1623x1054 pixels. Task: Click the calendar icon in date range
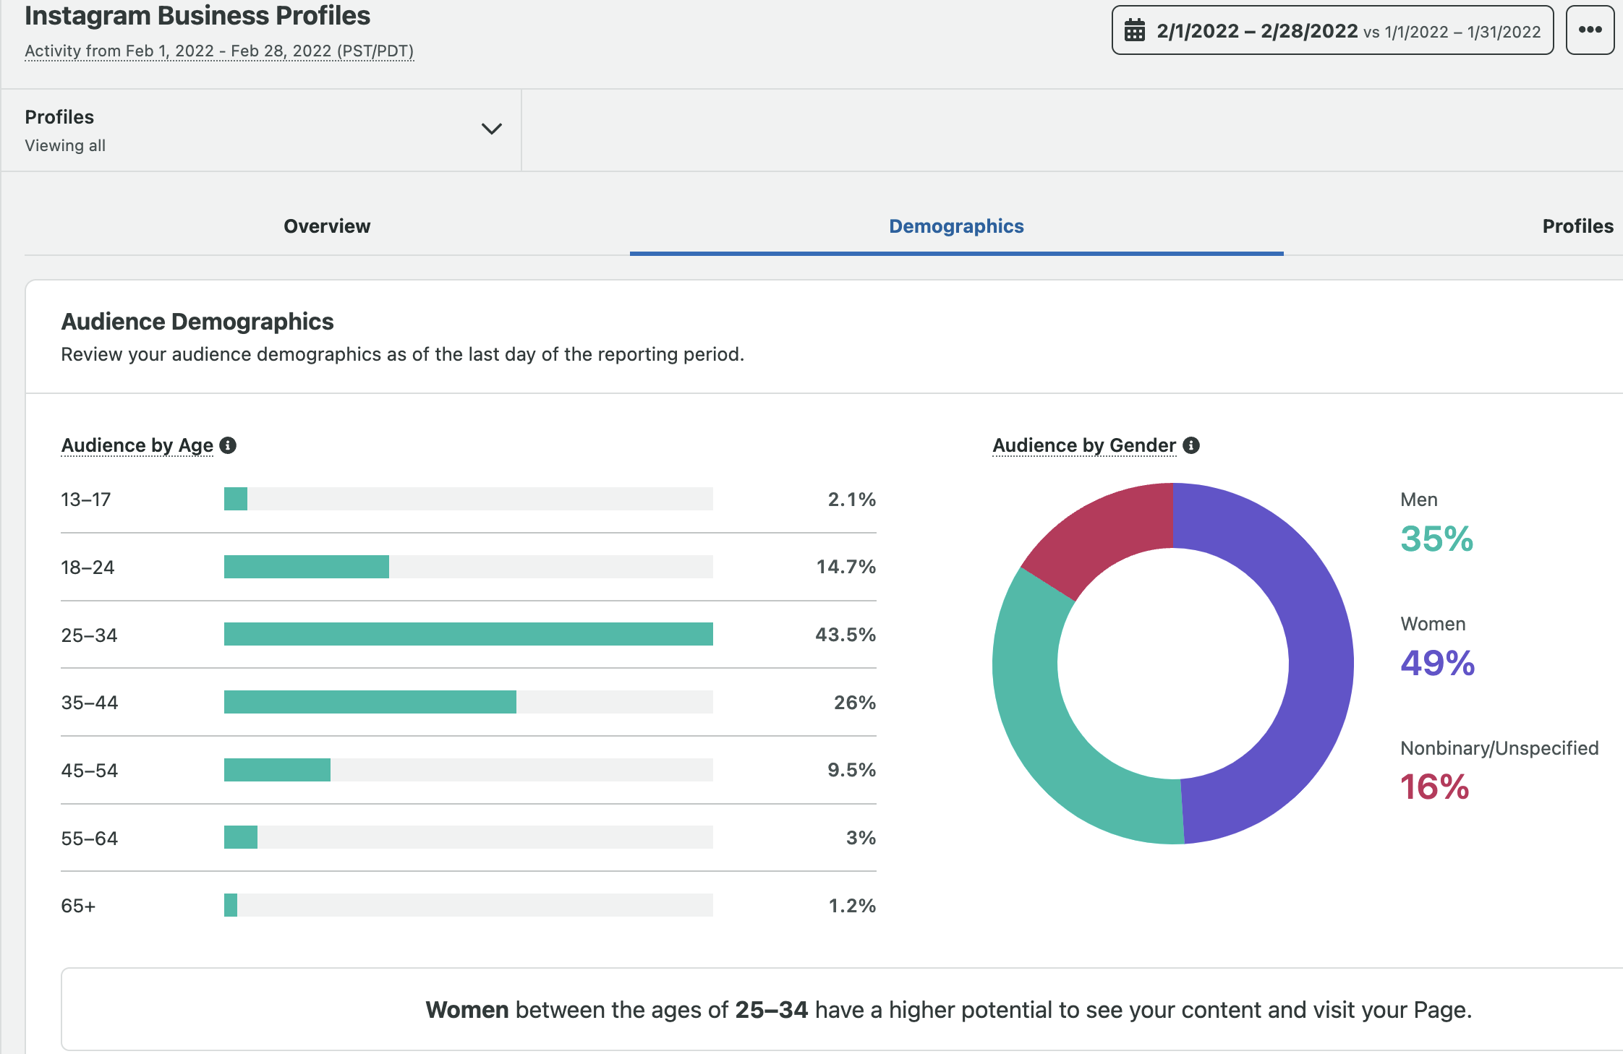(1134, 30)
